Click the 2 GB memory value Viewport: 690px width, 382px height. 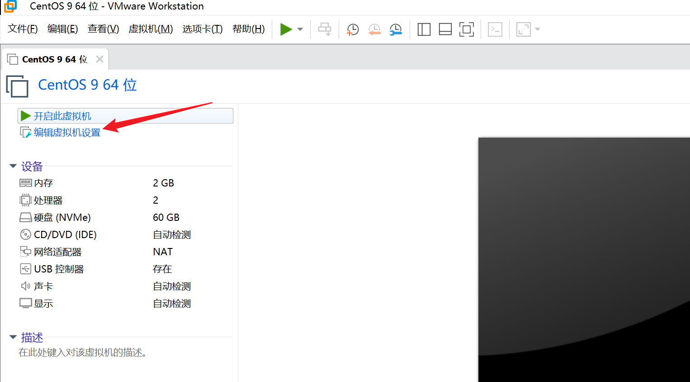pos(163,183)
